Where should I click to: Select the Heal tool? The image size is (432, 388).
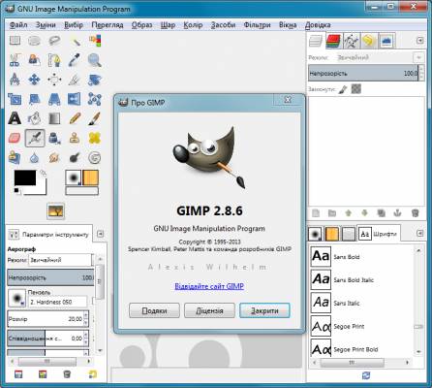click(x=94, y=138)
